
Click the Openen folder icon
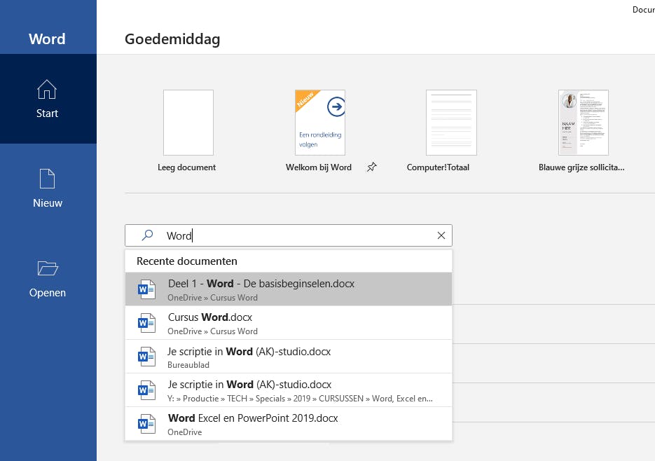point(47,268)
